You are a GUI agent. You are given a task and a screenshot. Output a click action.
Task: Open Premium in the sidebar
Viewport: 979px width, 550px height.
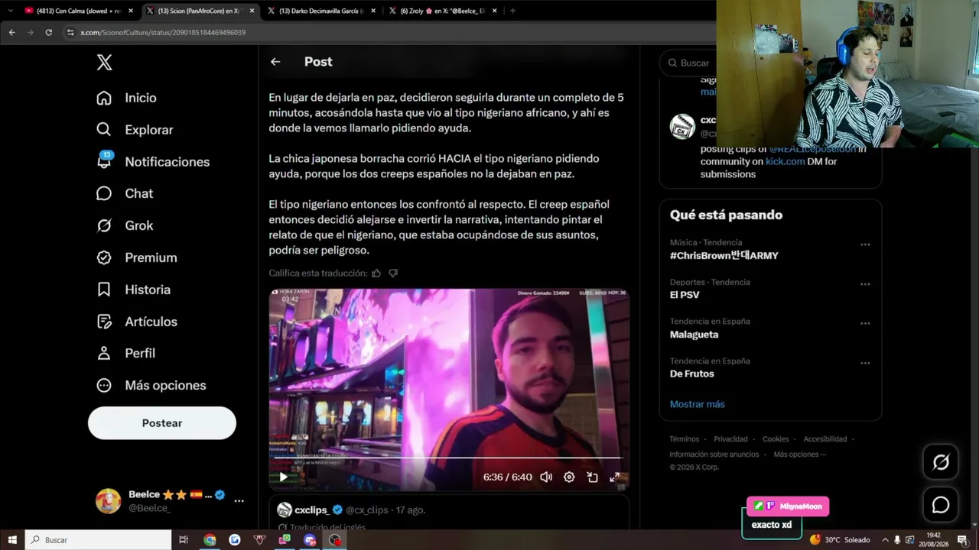(x=136, y=258)
